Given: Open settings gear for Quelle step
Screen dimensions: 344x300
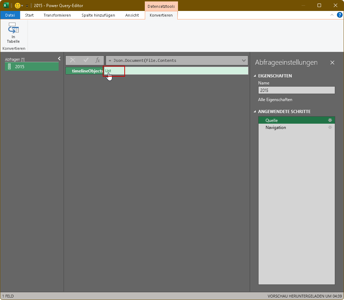Looking at the screenshot, I should click(330, 120).
